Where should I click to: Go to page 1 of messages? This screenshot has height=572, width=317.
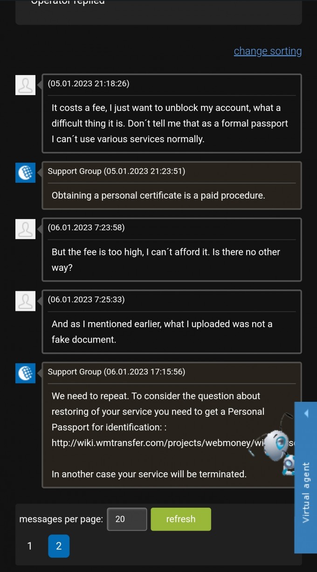30,546
